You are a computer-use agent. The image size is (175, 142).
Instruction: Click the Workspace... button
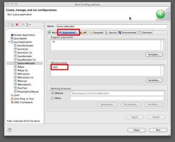(108, 104)
